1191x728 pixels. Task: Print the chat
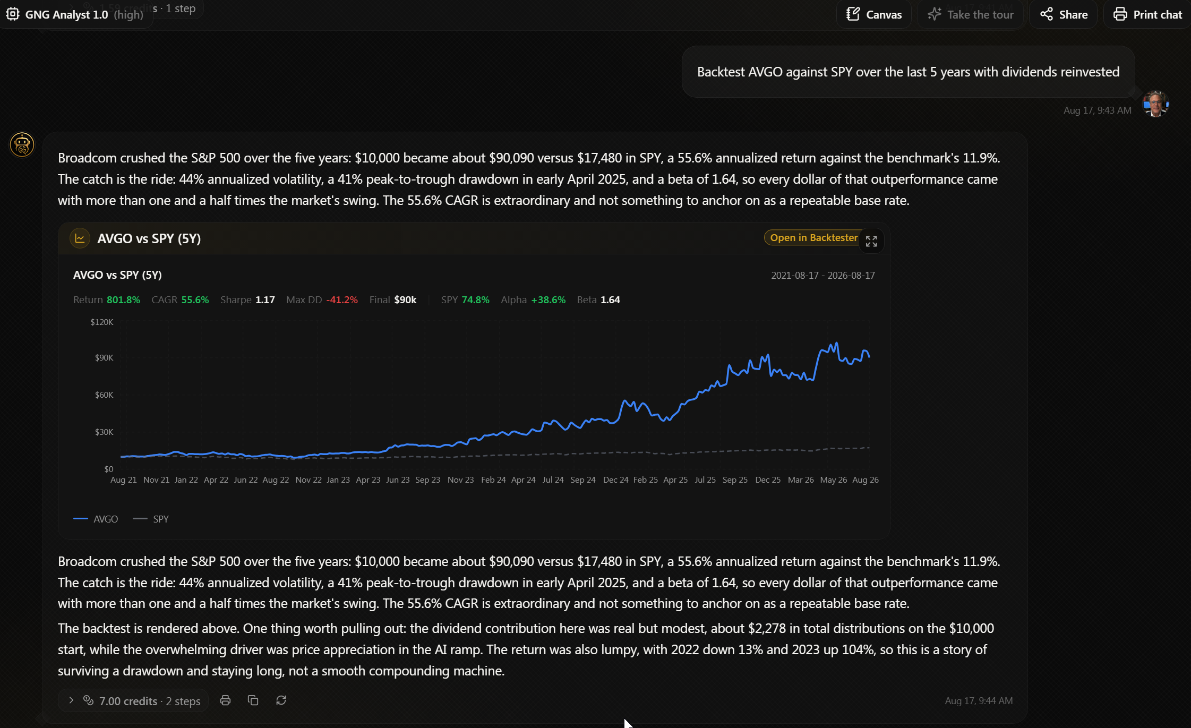point(1147,14)
